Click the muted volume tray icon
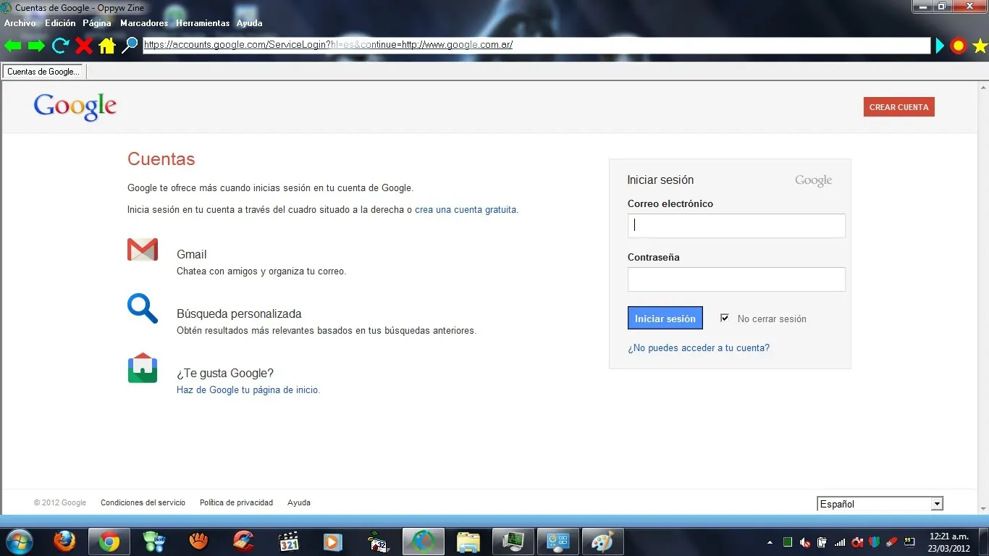 point(805,542)
